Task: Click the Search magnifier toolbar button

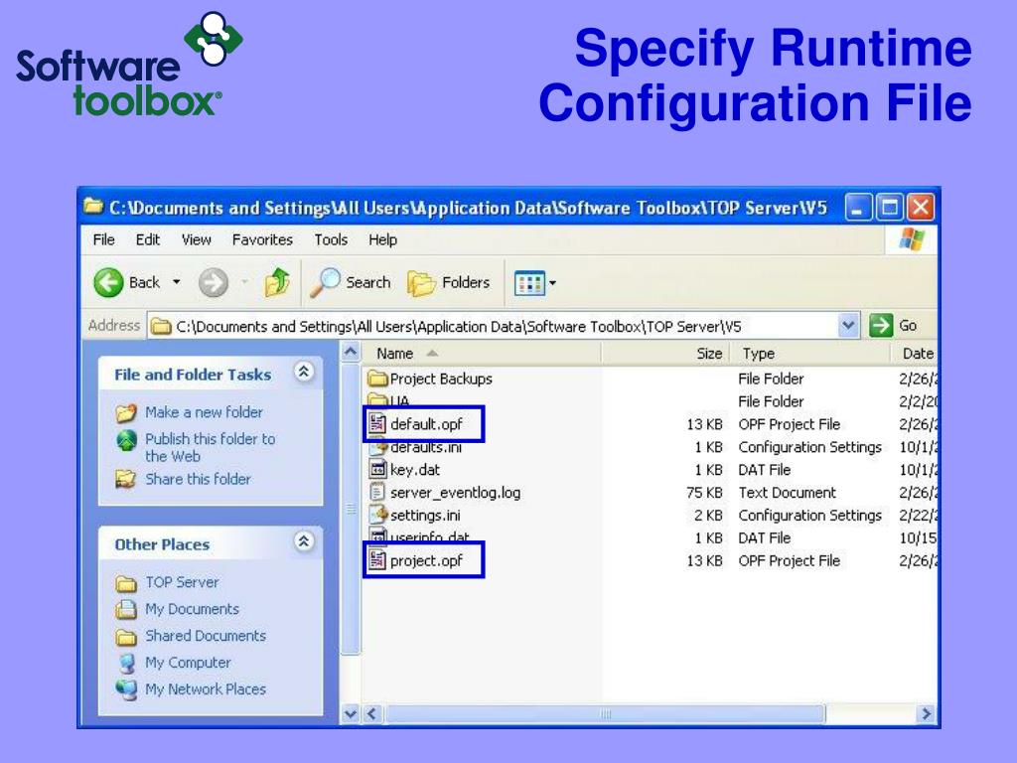Action: (351, 283)
